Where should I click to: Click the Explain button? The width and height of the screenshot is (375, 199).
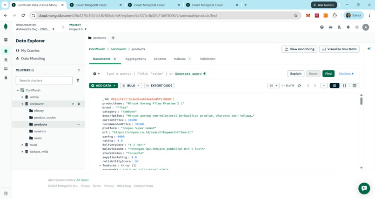[x=296, y=73]
